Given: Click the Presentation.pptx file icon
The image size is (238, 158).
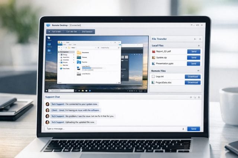Looking at the screenshot, I should coord(153,63).
